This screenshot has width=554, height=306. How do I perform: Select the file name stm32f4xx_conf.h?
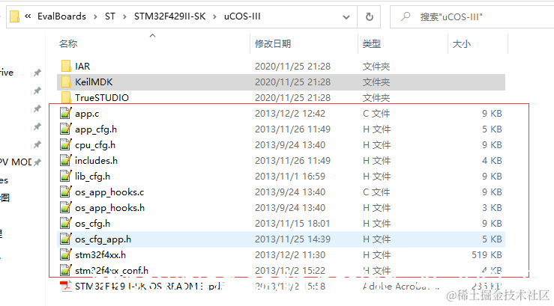[112, 271]
